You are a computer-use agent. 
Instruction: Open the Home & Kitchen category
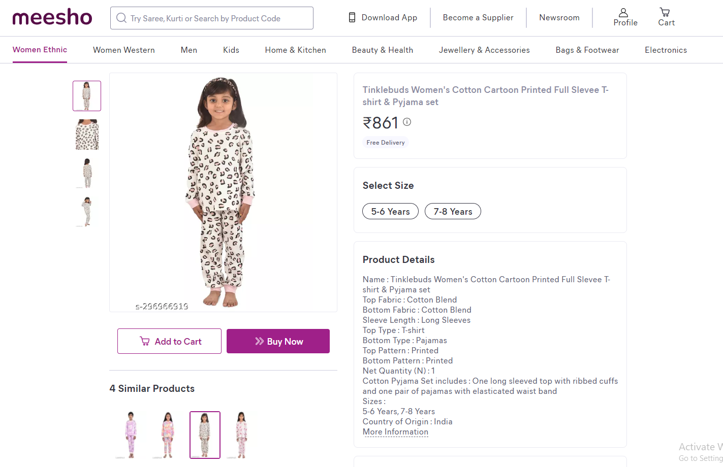pyautogui.click(x=295, y=50)
